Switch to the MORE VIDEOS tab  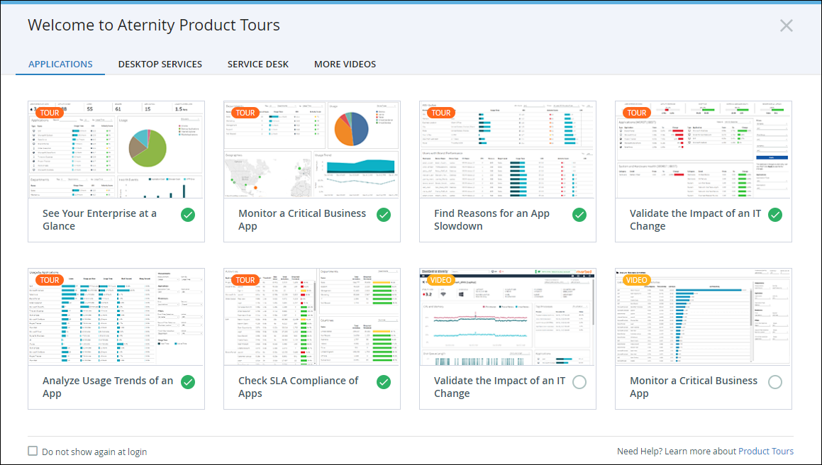345,64
